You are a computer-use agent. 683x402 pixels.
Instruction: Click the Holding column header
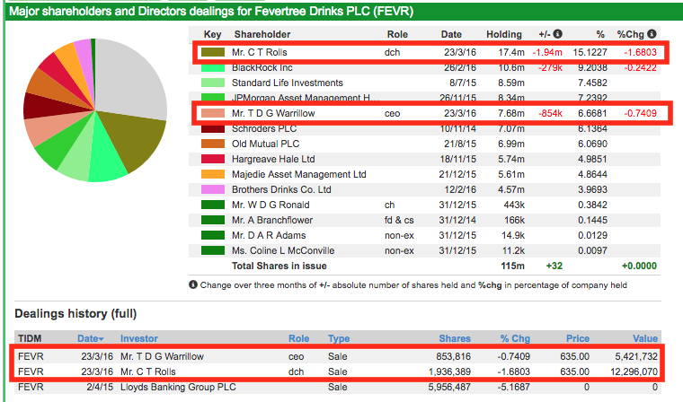pyautogui.click(x=504, y=34)
